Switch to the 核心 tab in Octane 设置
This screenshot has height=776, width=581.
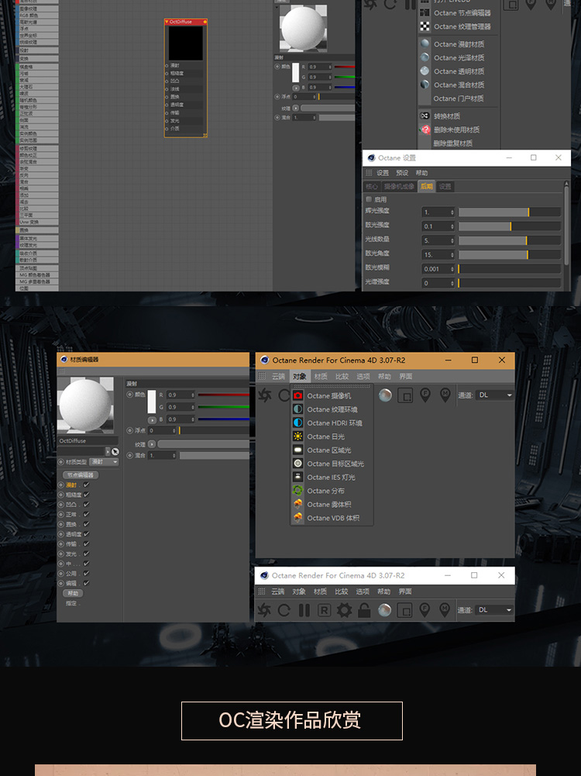(371, 187)
